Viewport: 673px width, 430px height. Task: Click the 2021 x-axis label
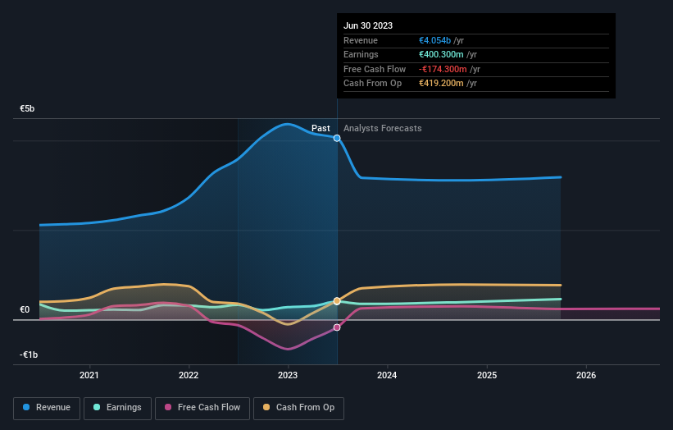89,376
